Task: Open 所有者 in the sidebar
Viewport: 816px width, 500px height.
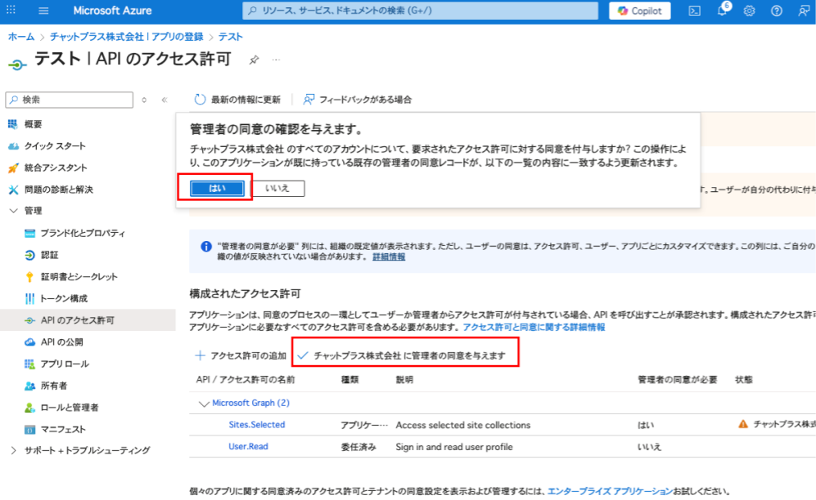Action: (53, 386)
